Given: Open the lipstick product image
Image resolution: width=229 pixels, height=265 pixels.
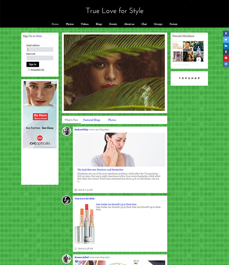Looking at the screenshot, I should pyautogui.click(x=85, y=223).
